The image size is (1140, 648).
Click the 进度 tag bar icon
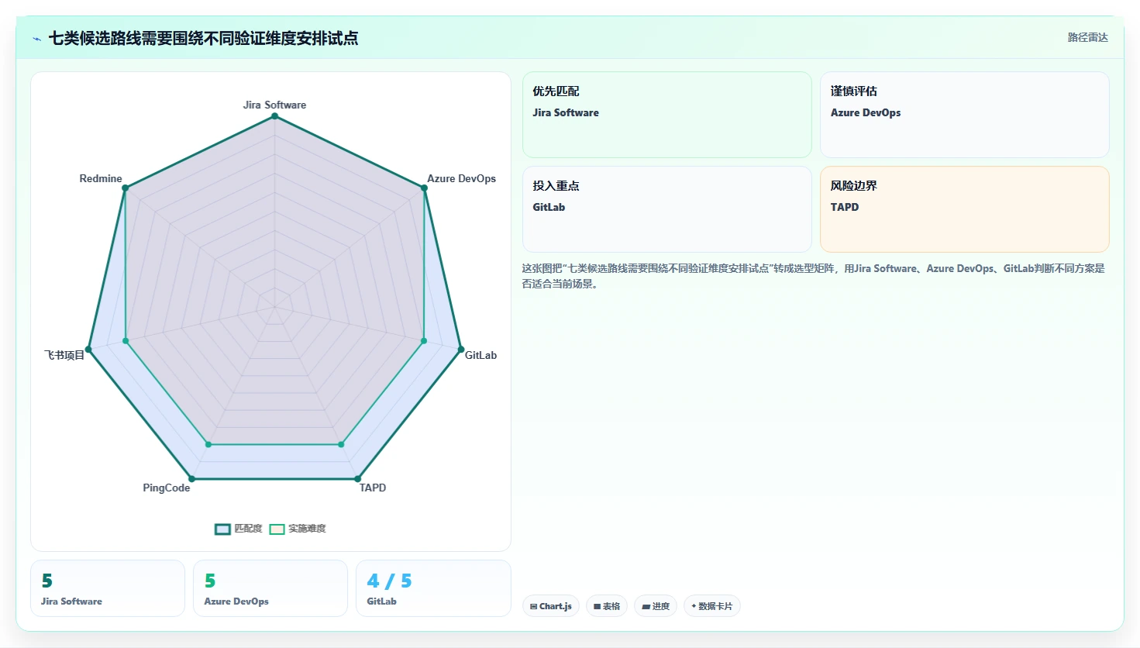pyautogui.click(x=646, y=606)
